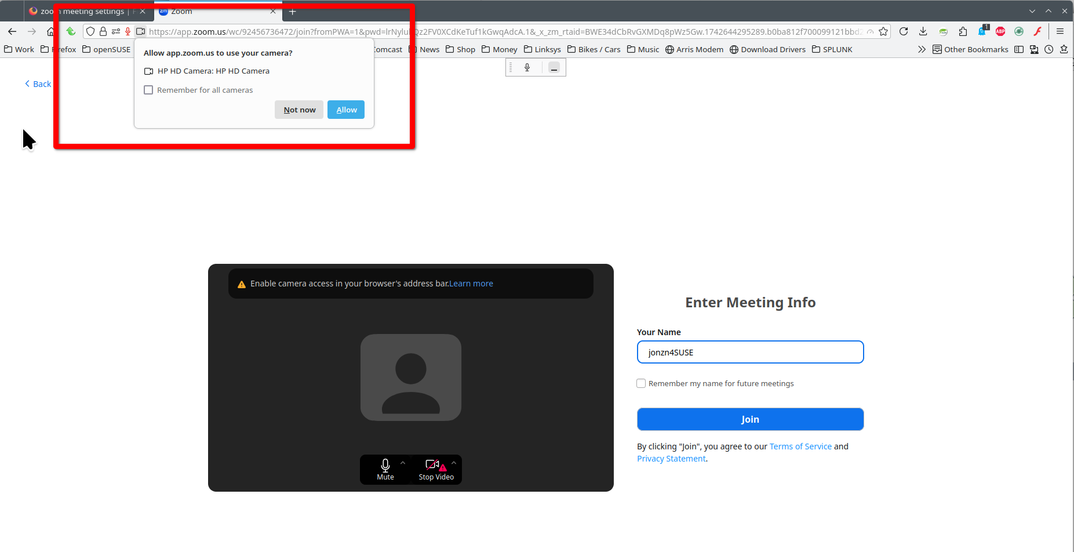Click the camera permission icon in address bar
The image size is (1074, 552).
[x=140, y=31]
